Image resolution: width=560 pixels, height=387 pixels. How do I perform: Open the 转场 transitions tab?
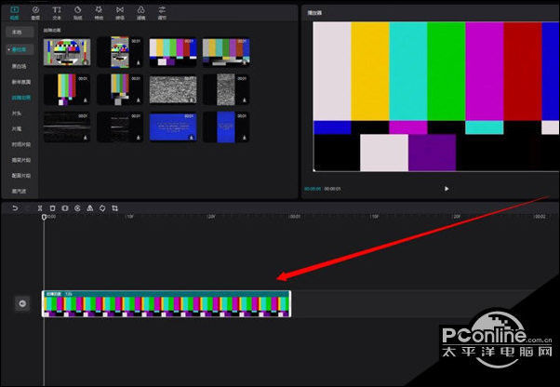[x=120, y=13]
